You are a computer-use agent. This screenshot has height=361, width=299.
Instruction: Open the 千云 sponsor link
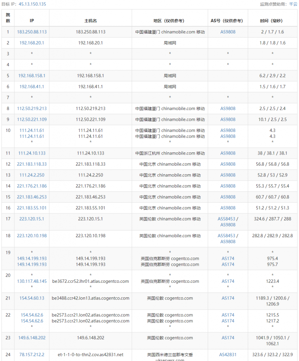pos(293,4)
